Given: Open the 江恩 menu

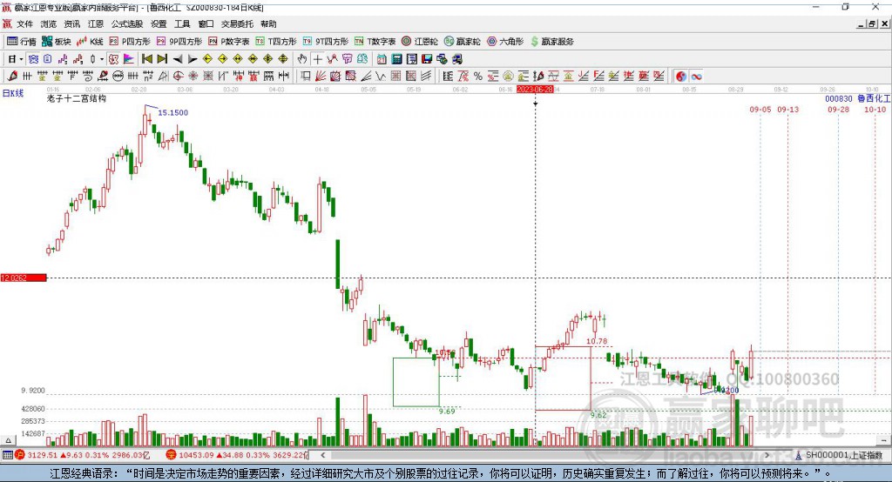Looking at the screenshot, I should point(96,23).
